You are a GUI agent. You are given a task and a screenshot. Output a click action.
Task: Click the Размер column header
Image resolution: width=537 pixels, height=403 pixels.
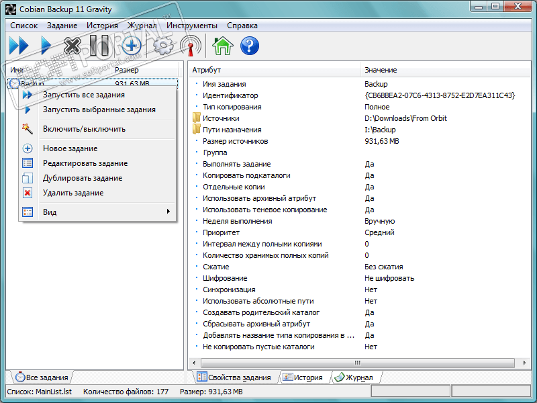tap(144, 70)
